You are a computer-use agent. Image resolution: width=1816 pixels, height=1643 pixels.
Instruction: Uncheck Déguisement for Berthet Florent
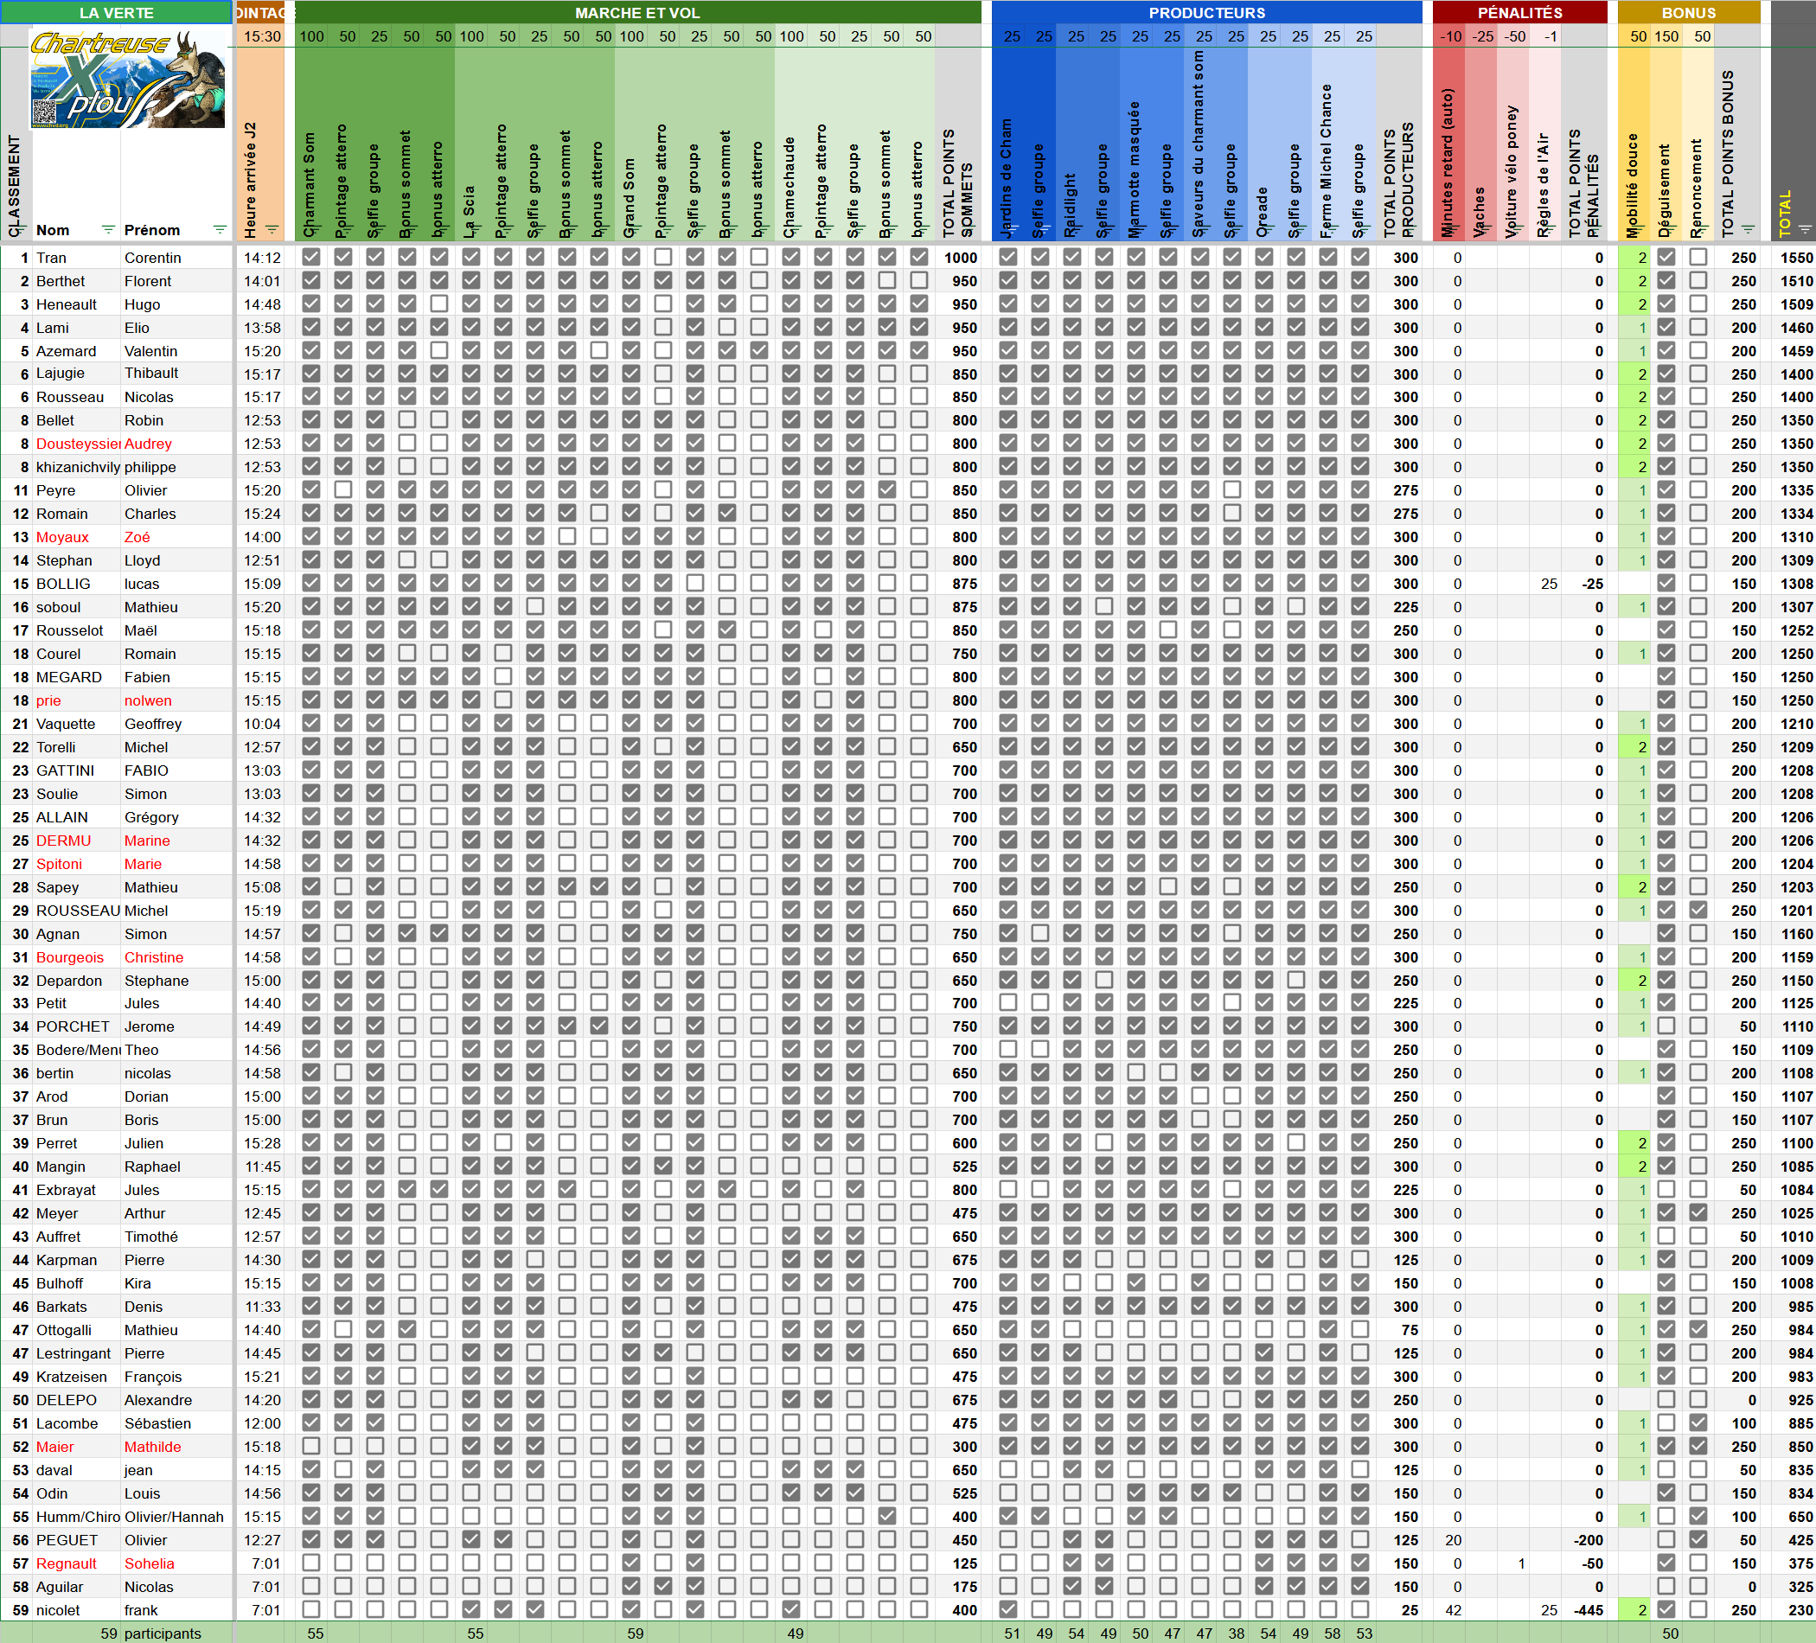coord(1666,281)
